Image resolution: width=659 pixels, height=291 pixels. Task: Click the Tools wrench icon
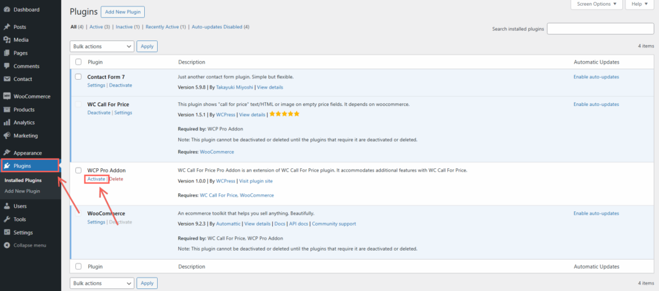(x=6, y=219)
